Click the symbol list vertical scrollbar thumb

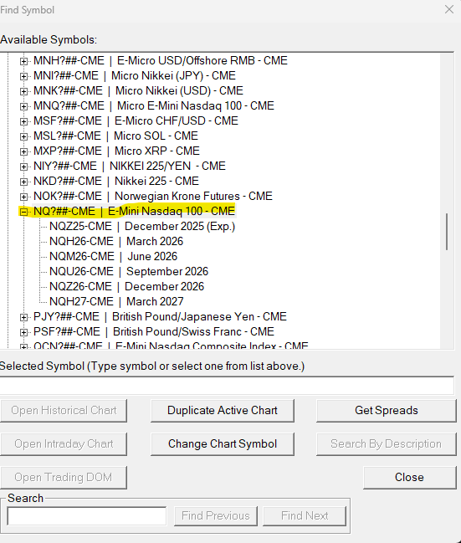(x=447, y=232)
